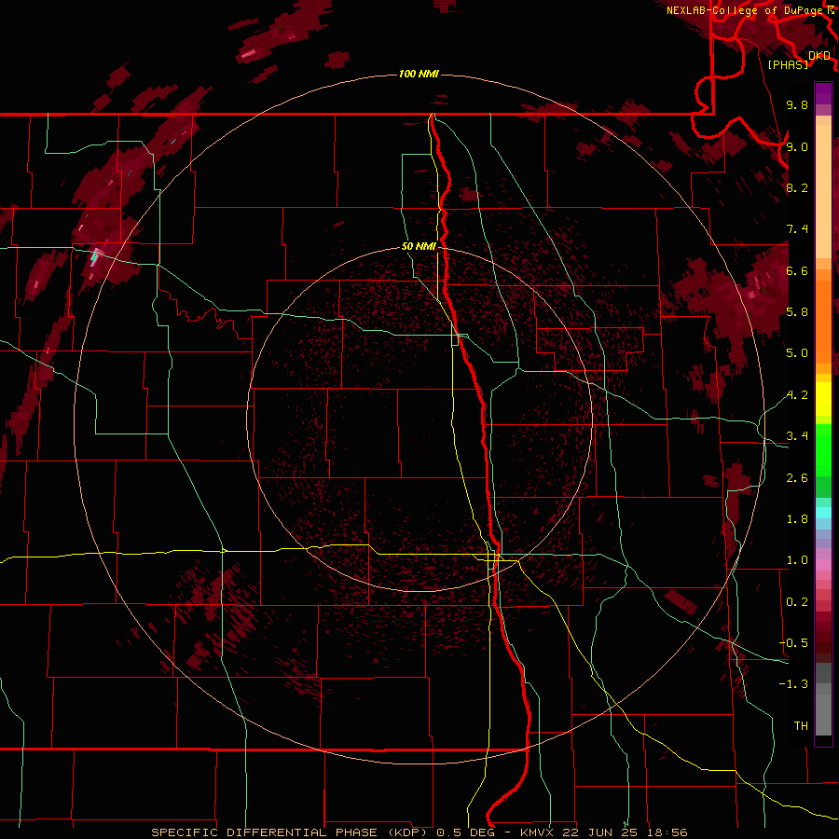
Task: Click the 5.0 value on color scale
Action: point(797,353)
